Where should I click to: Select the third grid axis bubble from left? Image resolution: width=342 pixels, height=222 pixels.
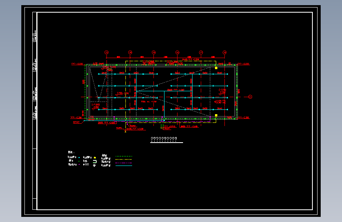point(154,53)
